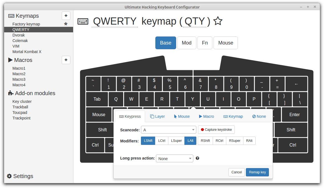Select the QWERTY keymap in sidebar

[38, 30]
